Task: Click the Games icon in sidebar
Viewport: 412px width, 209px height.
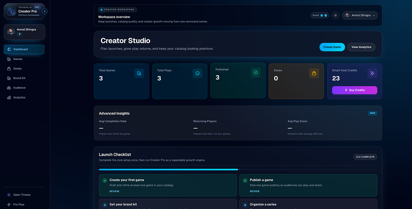Action: point(9,59)
